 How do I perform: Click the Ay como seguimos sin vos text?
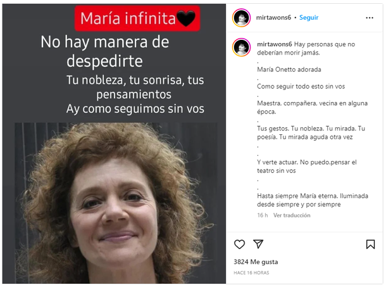135,109
